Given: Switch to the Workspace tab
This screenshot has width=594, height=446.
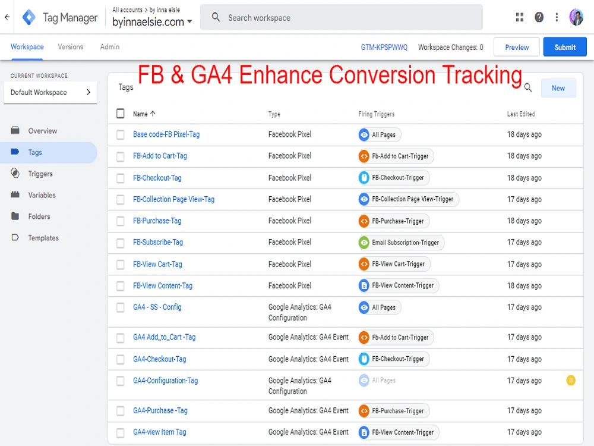Looking at the screenshot, I should 27,46.
